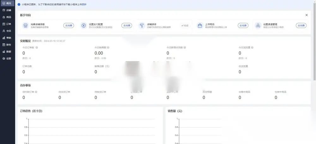Click the 出售中商品 count
The width and height of the screenshot is (316, 144).
pos(240,98)
